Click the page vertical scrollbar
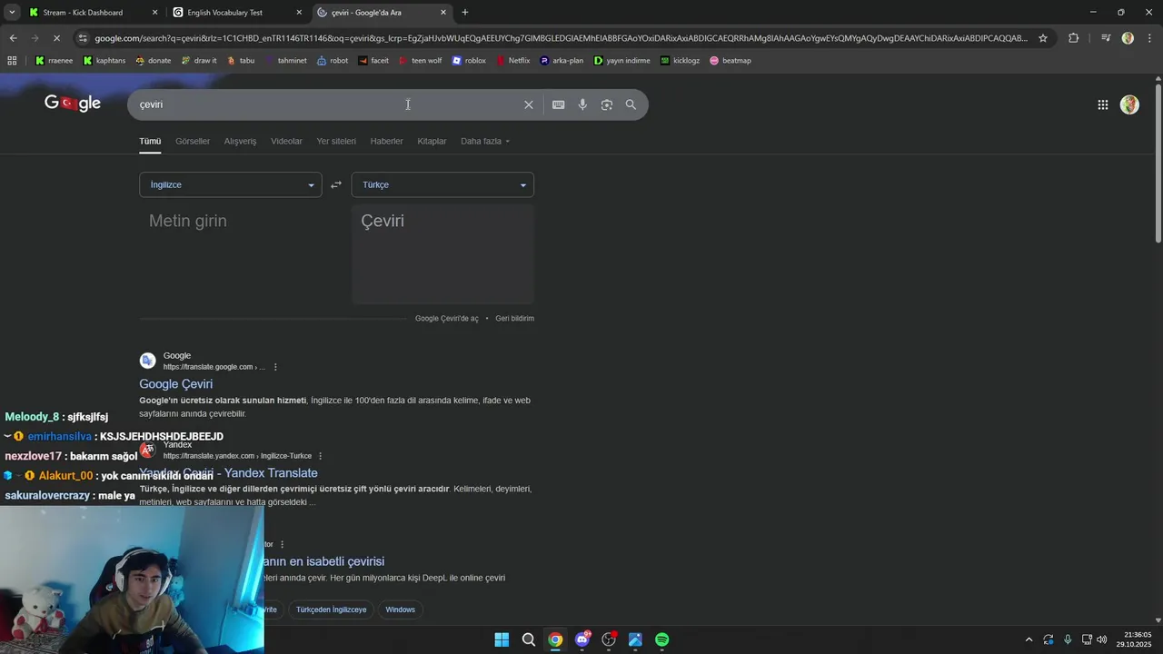The image size is (1163, 654). pyautogui.click(x=1158, y=163)
